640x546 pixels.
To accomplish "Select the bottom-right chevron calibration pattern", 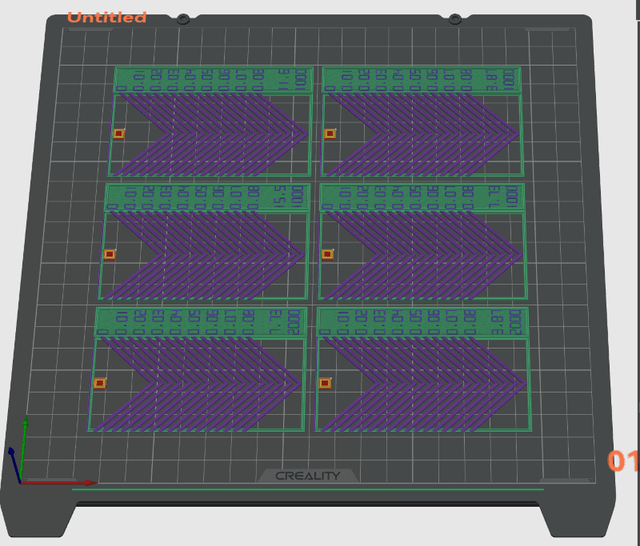I will click(423, 369).
